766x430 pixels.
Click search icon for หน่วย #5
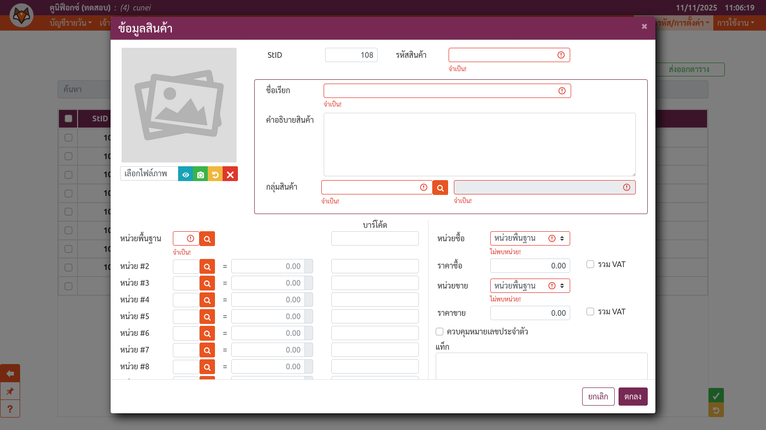click(x=207, y=317)
